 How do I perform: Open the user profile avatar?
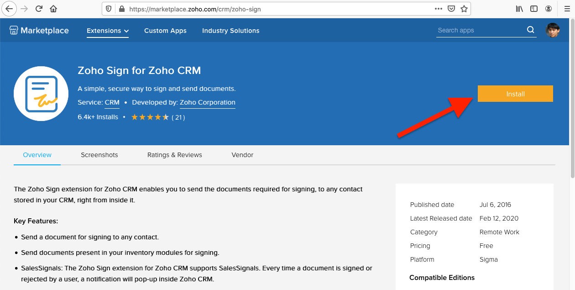tap(553, 30)
